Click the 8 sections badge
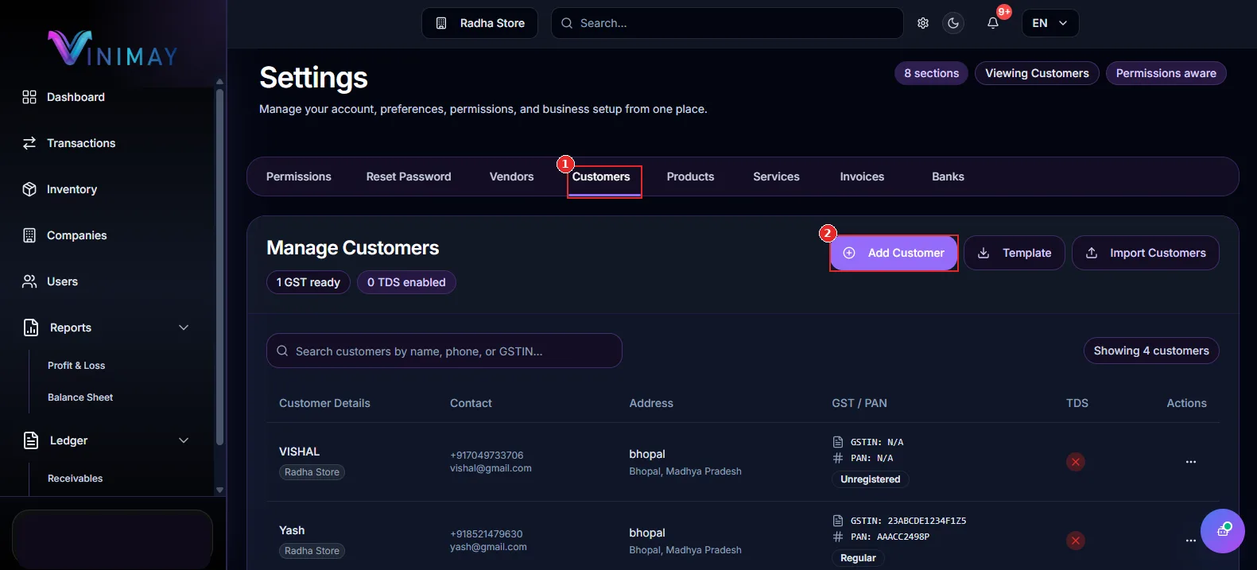This screenshot has height=570, width=1257. tap(931, 73)
